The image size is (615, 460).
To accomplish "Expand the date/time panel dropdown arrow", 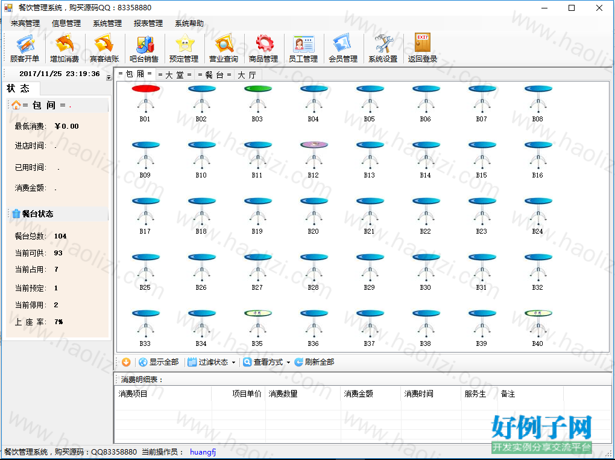I will [109, 77].
